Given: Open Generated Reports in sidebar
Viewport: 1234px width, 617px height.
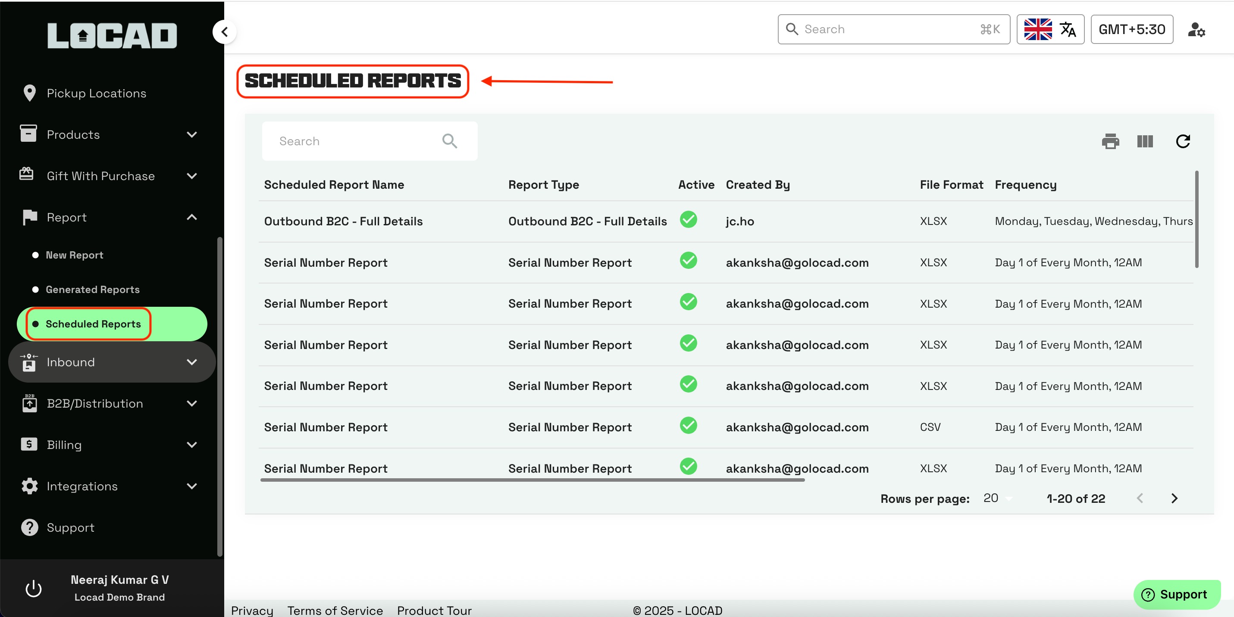Looking at the screenshot, I should pos(92,290).
